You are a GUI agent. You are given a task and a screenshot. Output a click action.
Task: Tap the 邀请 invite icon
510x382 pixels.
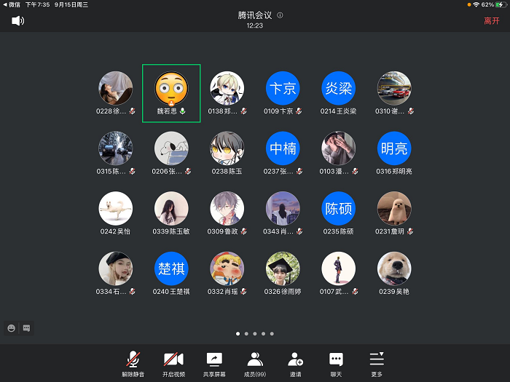(x=295, y=362)
